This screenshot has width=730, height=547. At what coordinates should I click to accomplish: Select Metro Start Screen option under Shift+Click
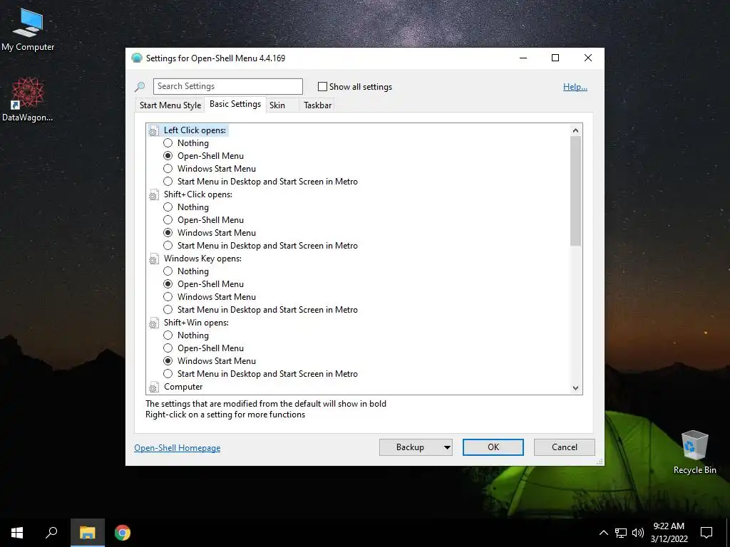point(168,246)
